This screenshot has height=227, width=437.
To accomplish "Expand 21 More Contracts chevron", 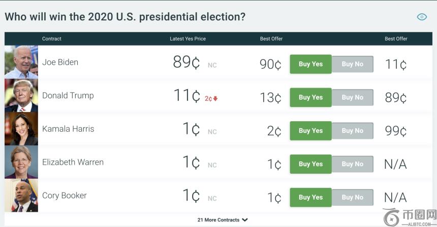I will coord(245,220).
